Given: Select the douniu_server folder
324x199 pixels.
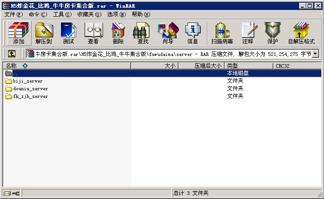Looking at the screenshot, I should pos(30,89).
